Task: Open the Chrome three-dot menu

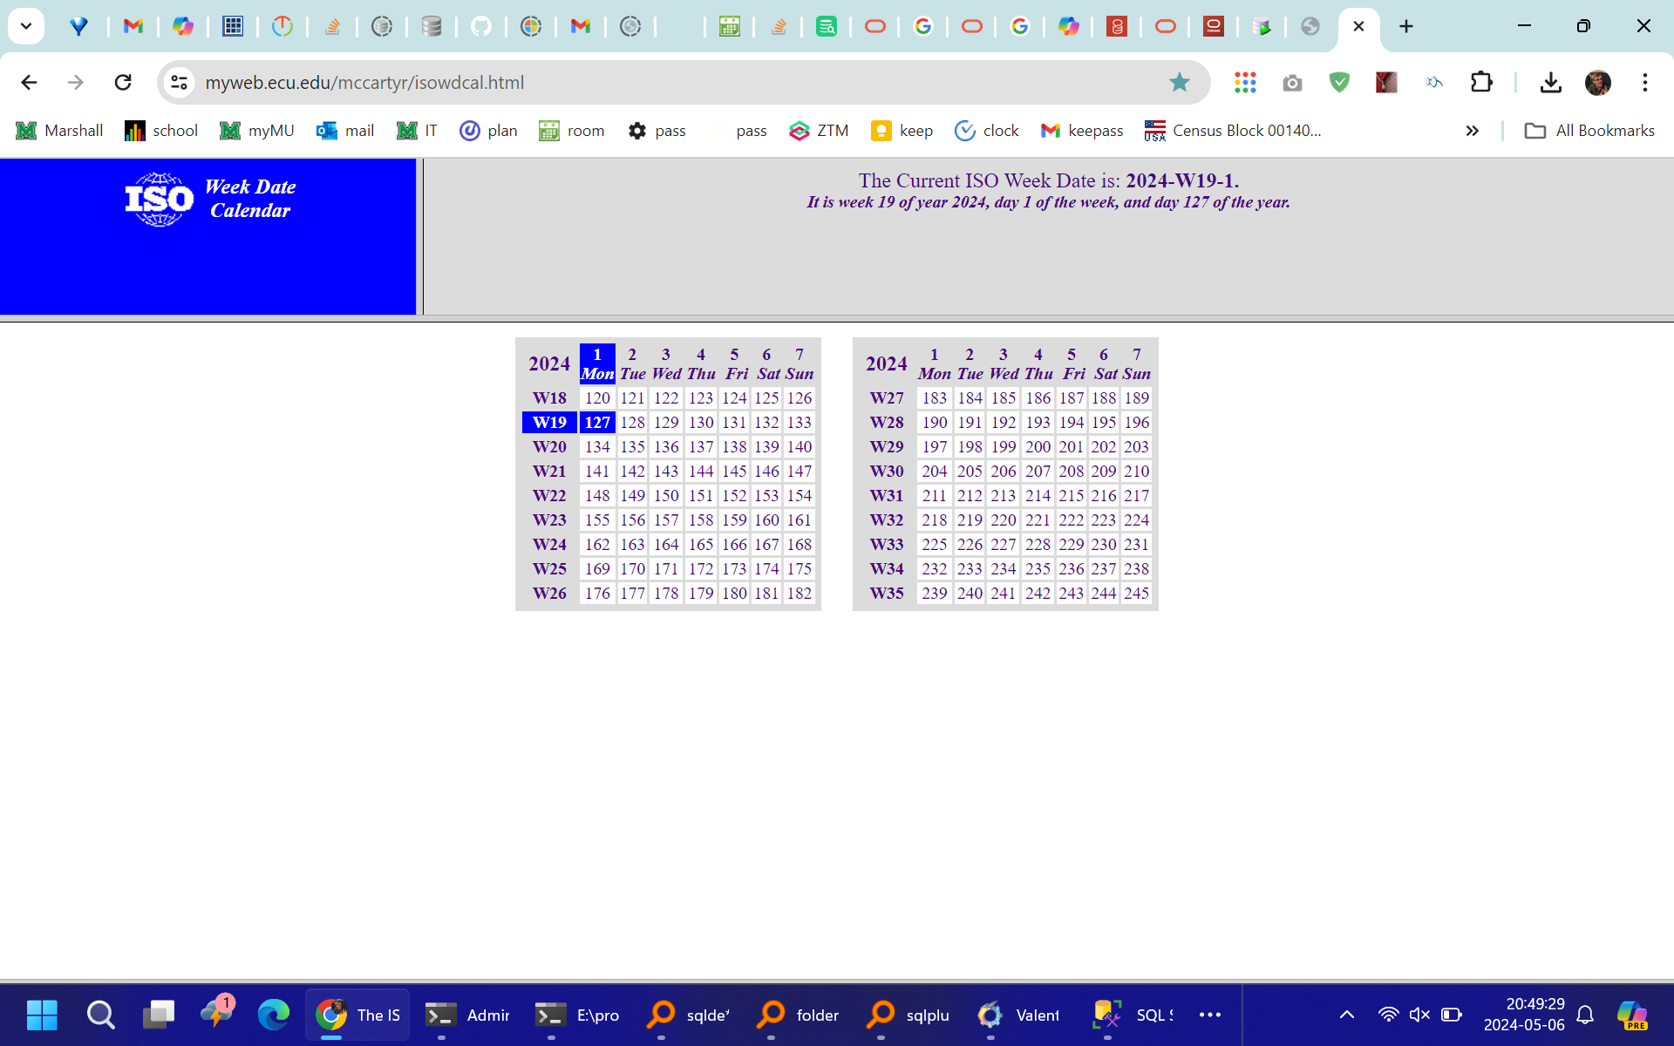Action: coord(1644,82)
